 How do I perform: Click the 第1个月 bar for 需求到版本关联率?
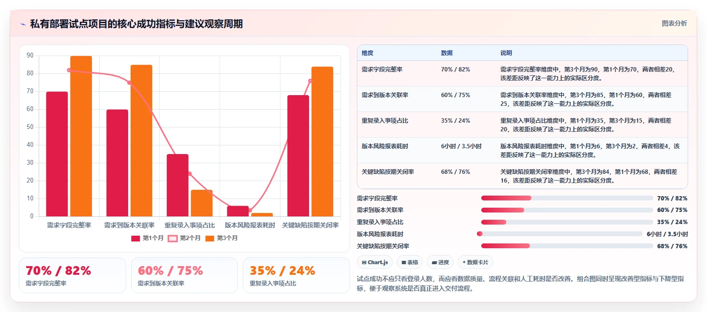point(118,163)
